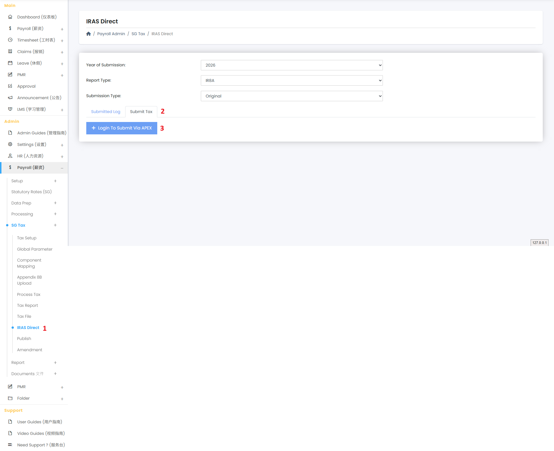Screen dimensions: 554x451
Task: Click the Announcement megaphone icon
Action: pos(10,98)
